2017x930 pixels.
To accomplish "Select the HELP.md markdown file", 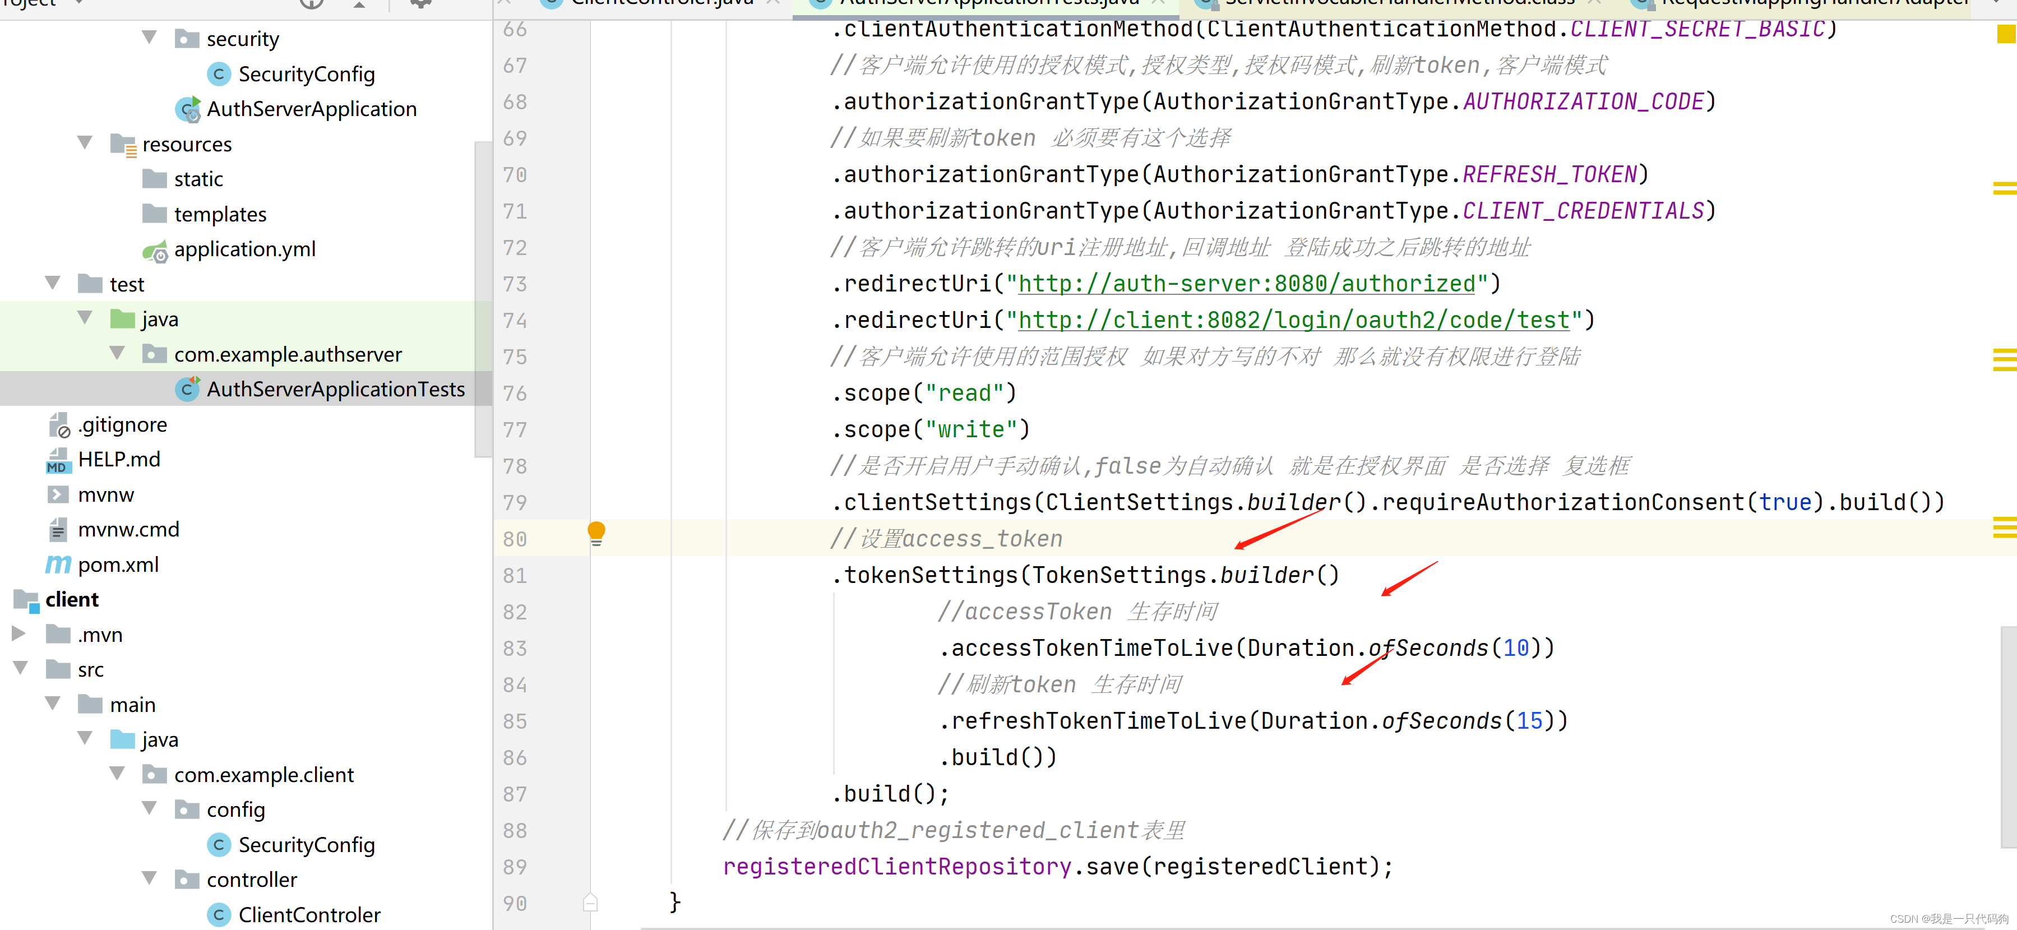I will (x=118, y=460).
